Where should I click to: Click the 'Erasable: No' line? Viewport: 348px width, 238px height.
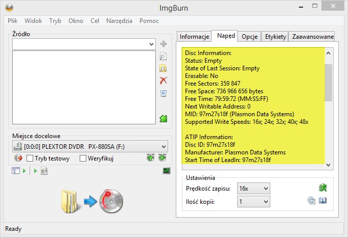[201, 76]
